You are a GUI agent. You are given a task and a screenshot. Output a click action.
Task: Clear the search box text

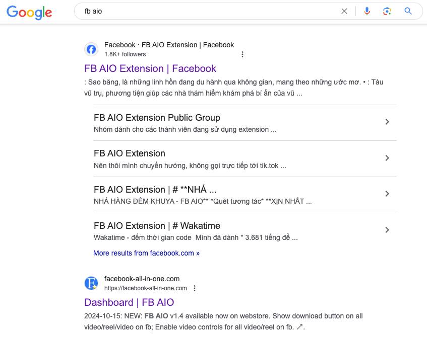[344, 11]
